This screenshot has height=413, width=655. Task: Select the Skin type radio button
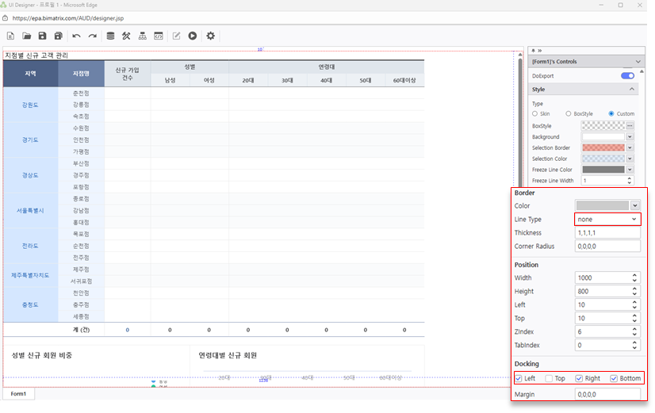pos(535,114)
